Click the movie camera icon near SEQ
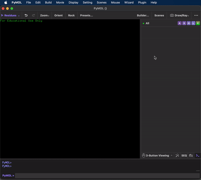Screen dimensions: 201x180 click(191, 155)
